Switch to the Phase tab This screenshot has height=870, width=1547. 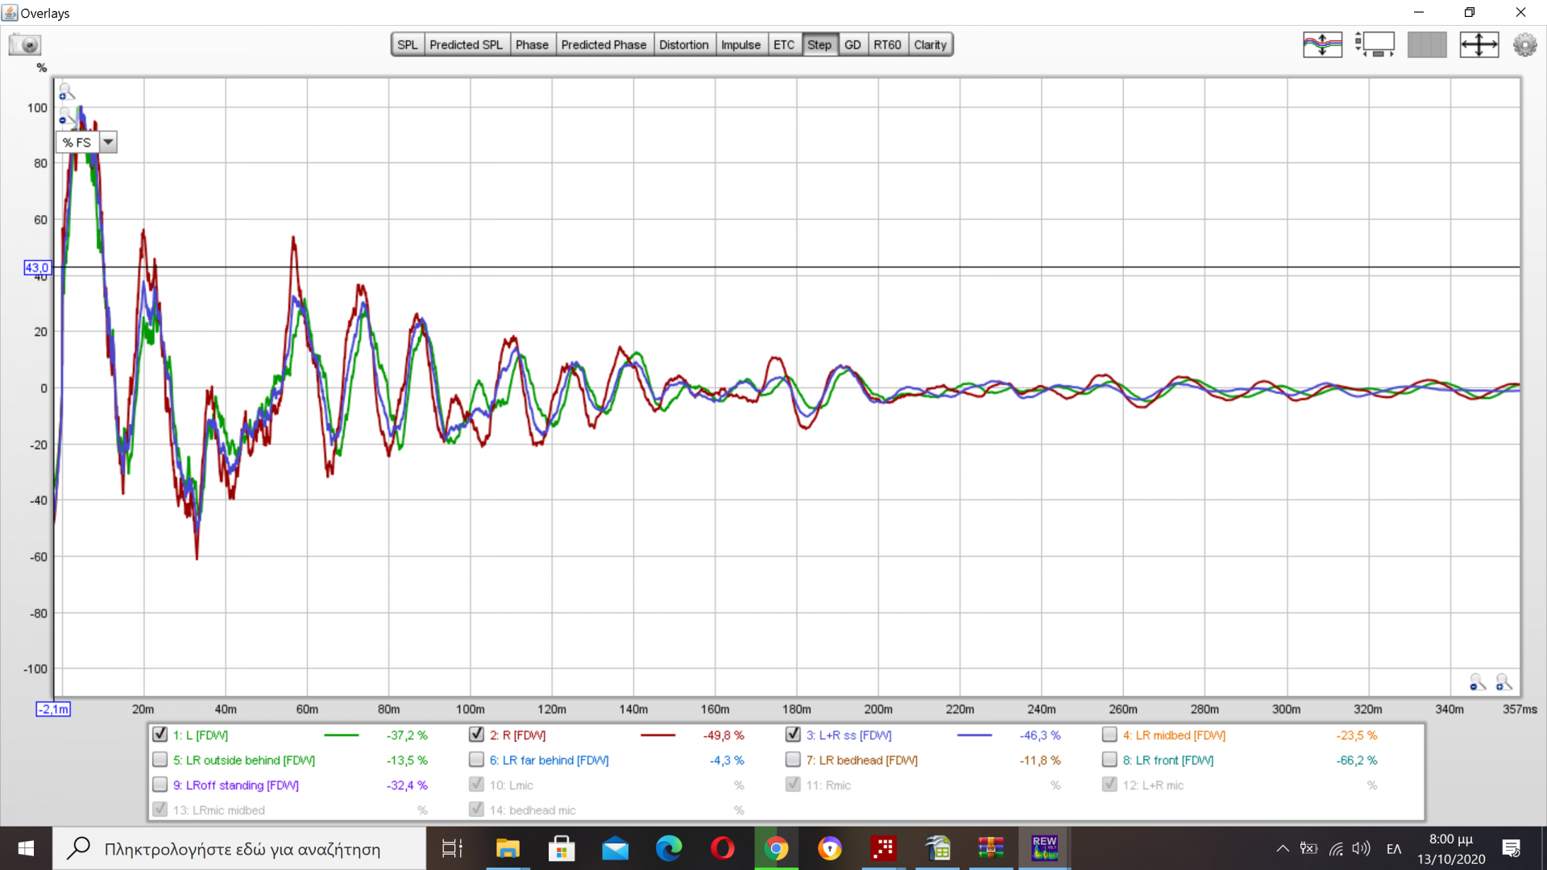tap(532, 45)
